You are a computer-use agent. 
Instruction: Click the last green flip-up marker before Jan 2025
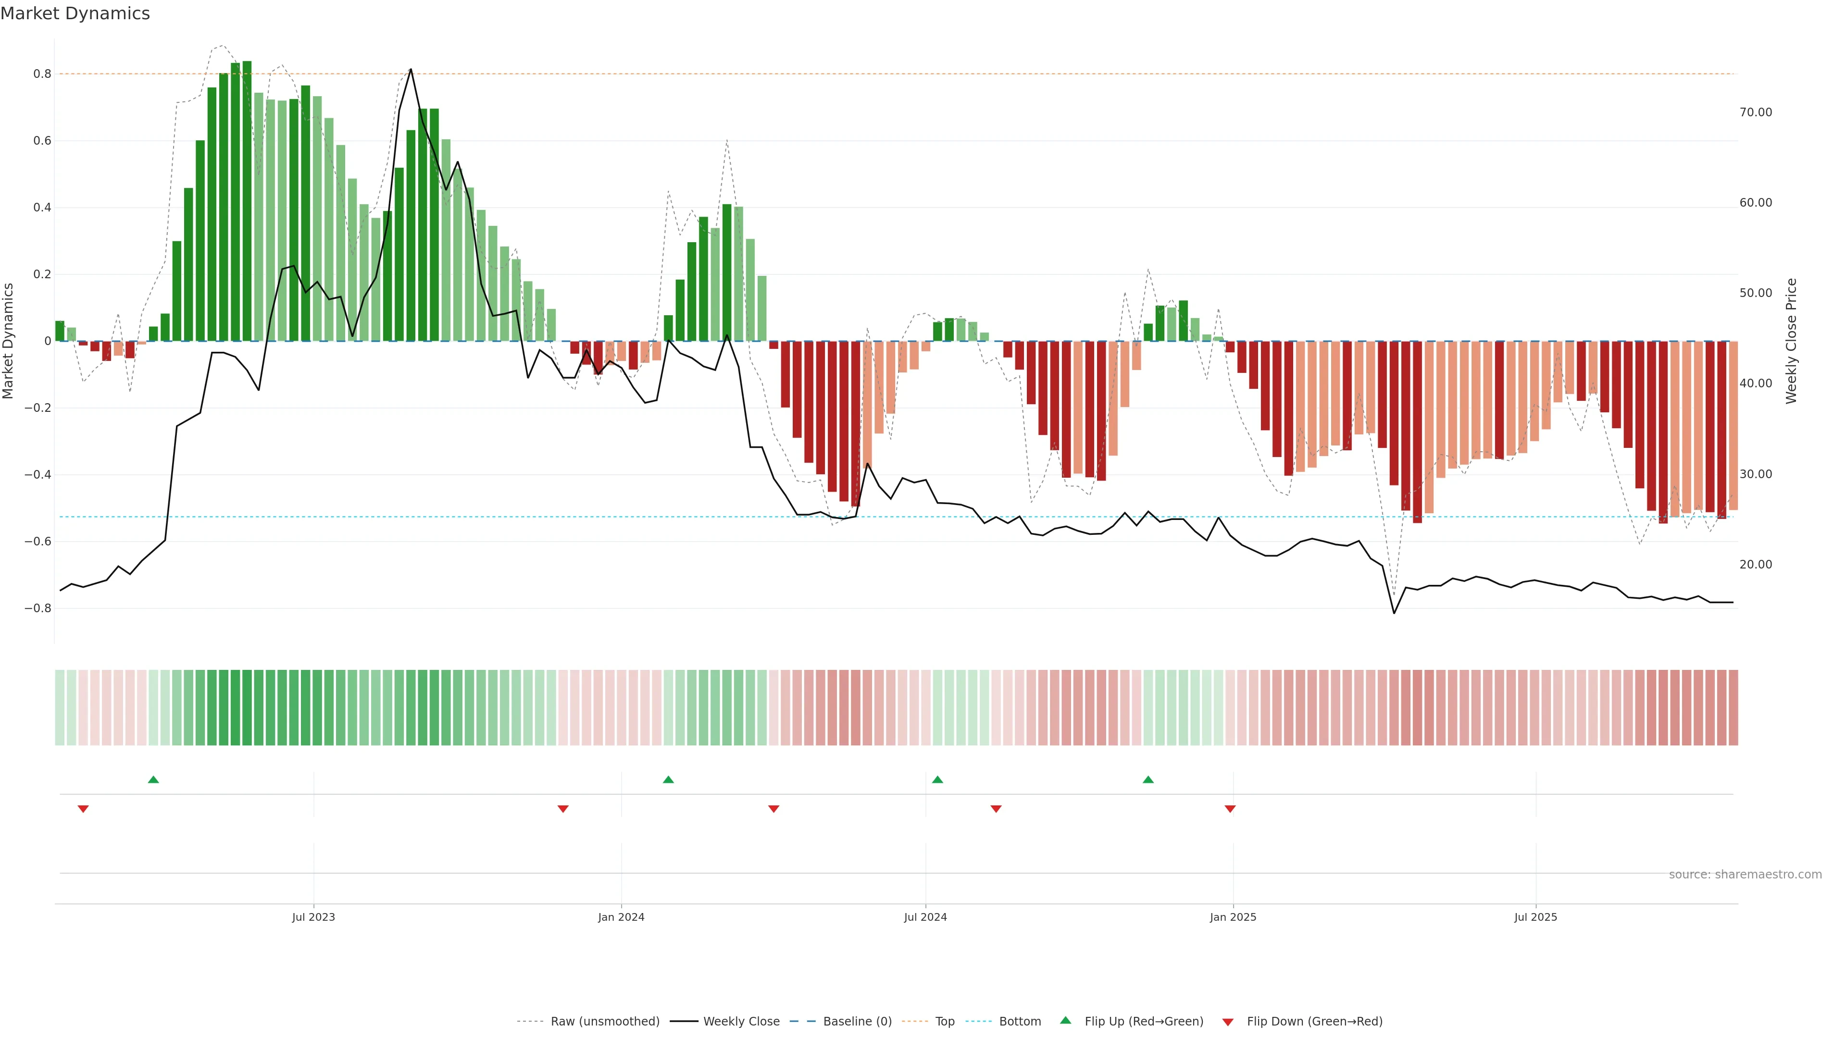tap(1148, 779)
